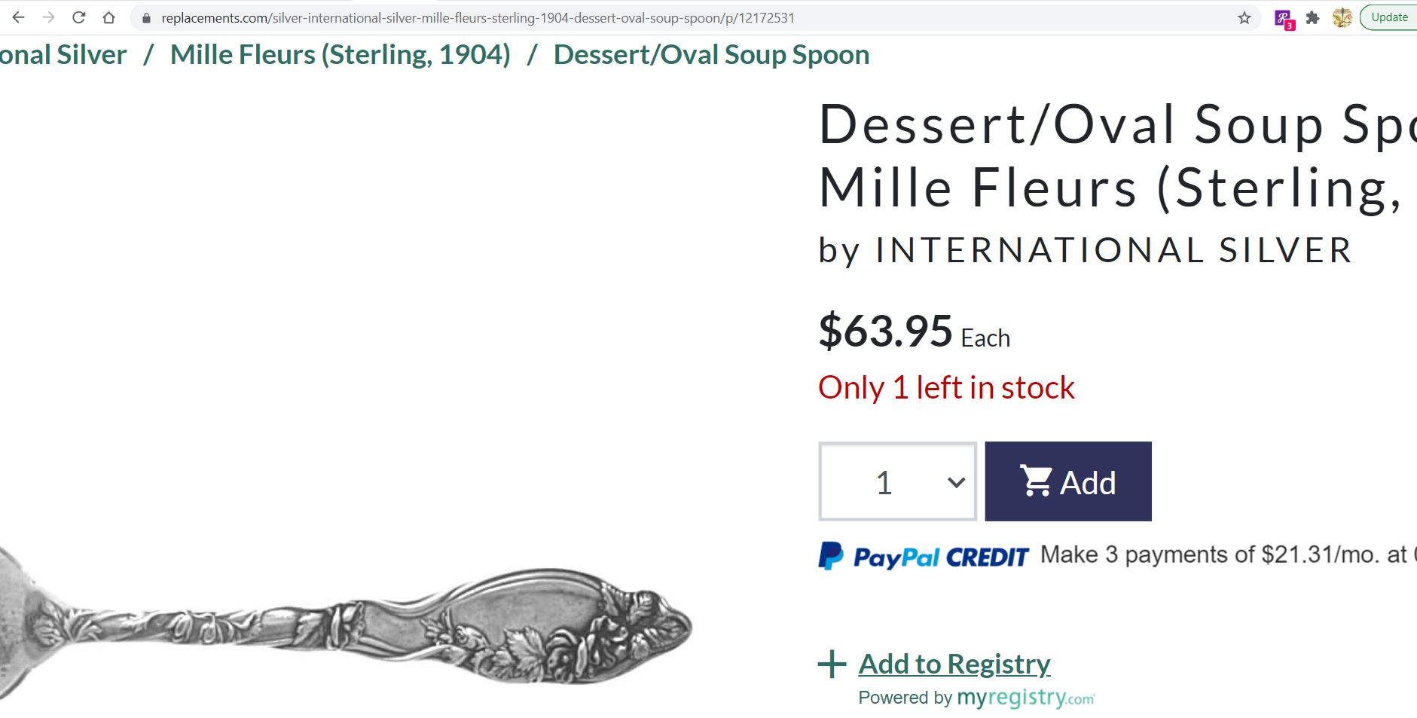Open the Add to Registry link

tap(954, 664)
